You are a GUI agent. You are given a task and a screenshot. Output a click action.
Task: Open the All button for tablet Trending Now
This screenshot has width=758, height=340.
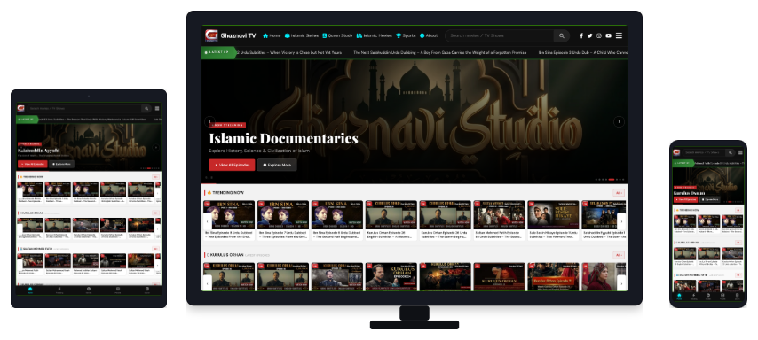coord(155,177)
